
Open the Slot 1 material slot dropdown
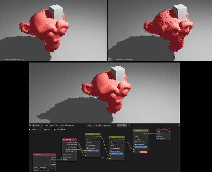point(92,125)
